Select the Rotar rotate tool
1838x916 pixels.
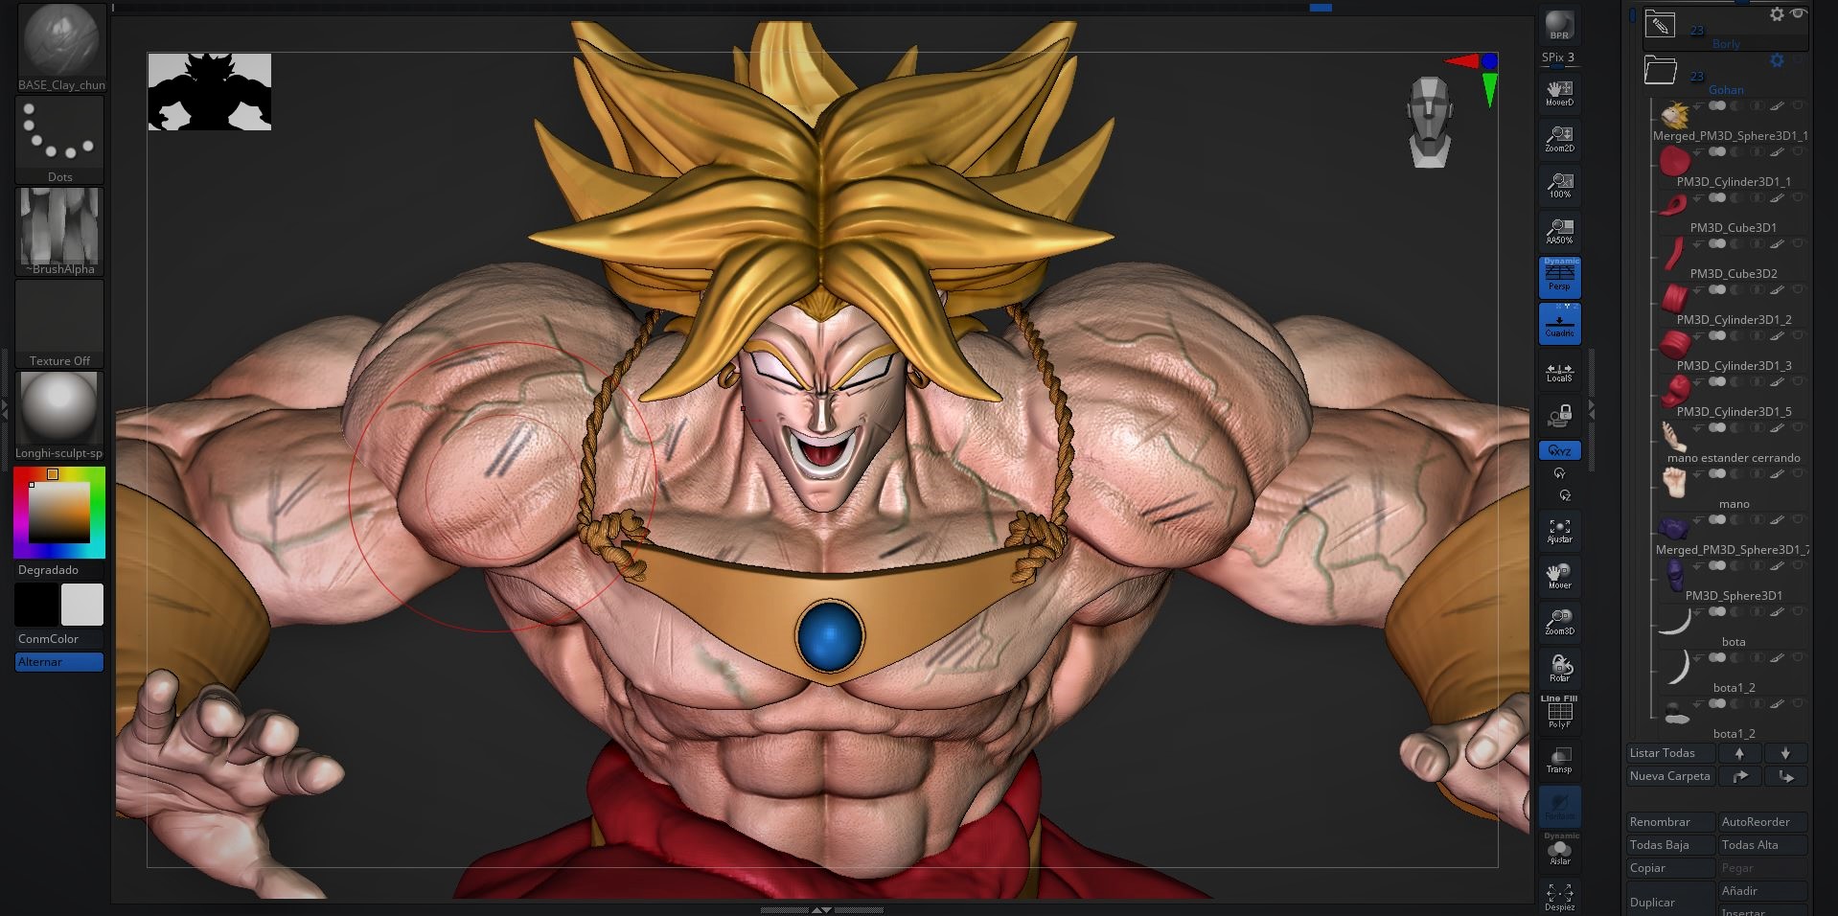1559,668
